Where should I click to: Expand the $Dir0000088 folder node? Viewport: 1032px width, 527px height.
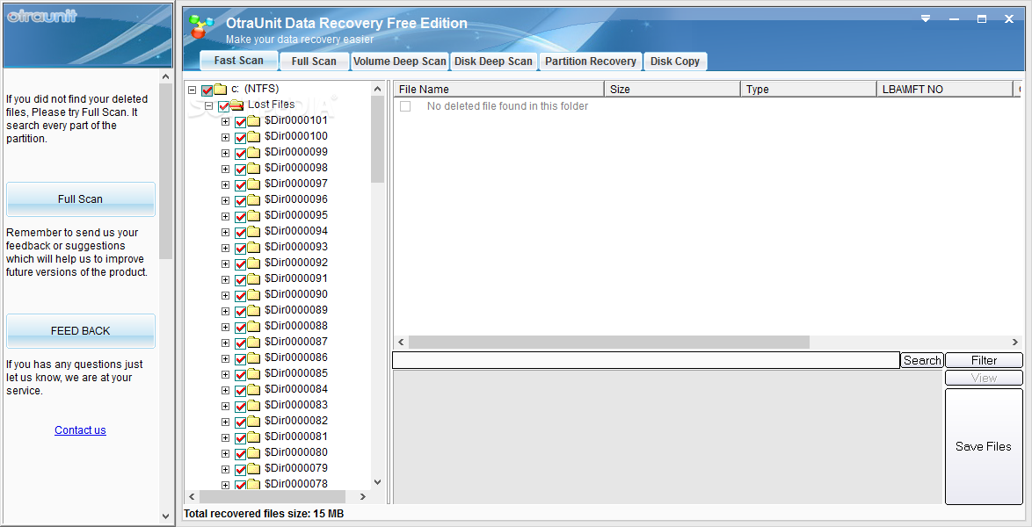[225, 327]
